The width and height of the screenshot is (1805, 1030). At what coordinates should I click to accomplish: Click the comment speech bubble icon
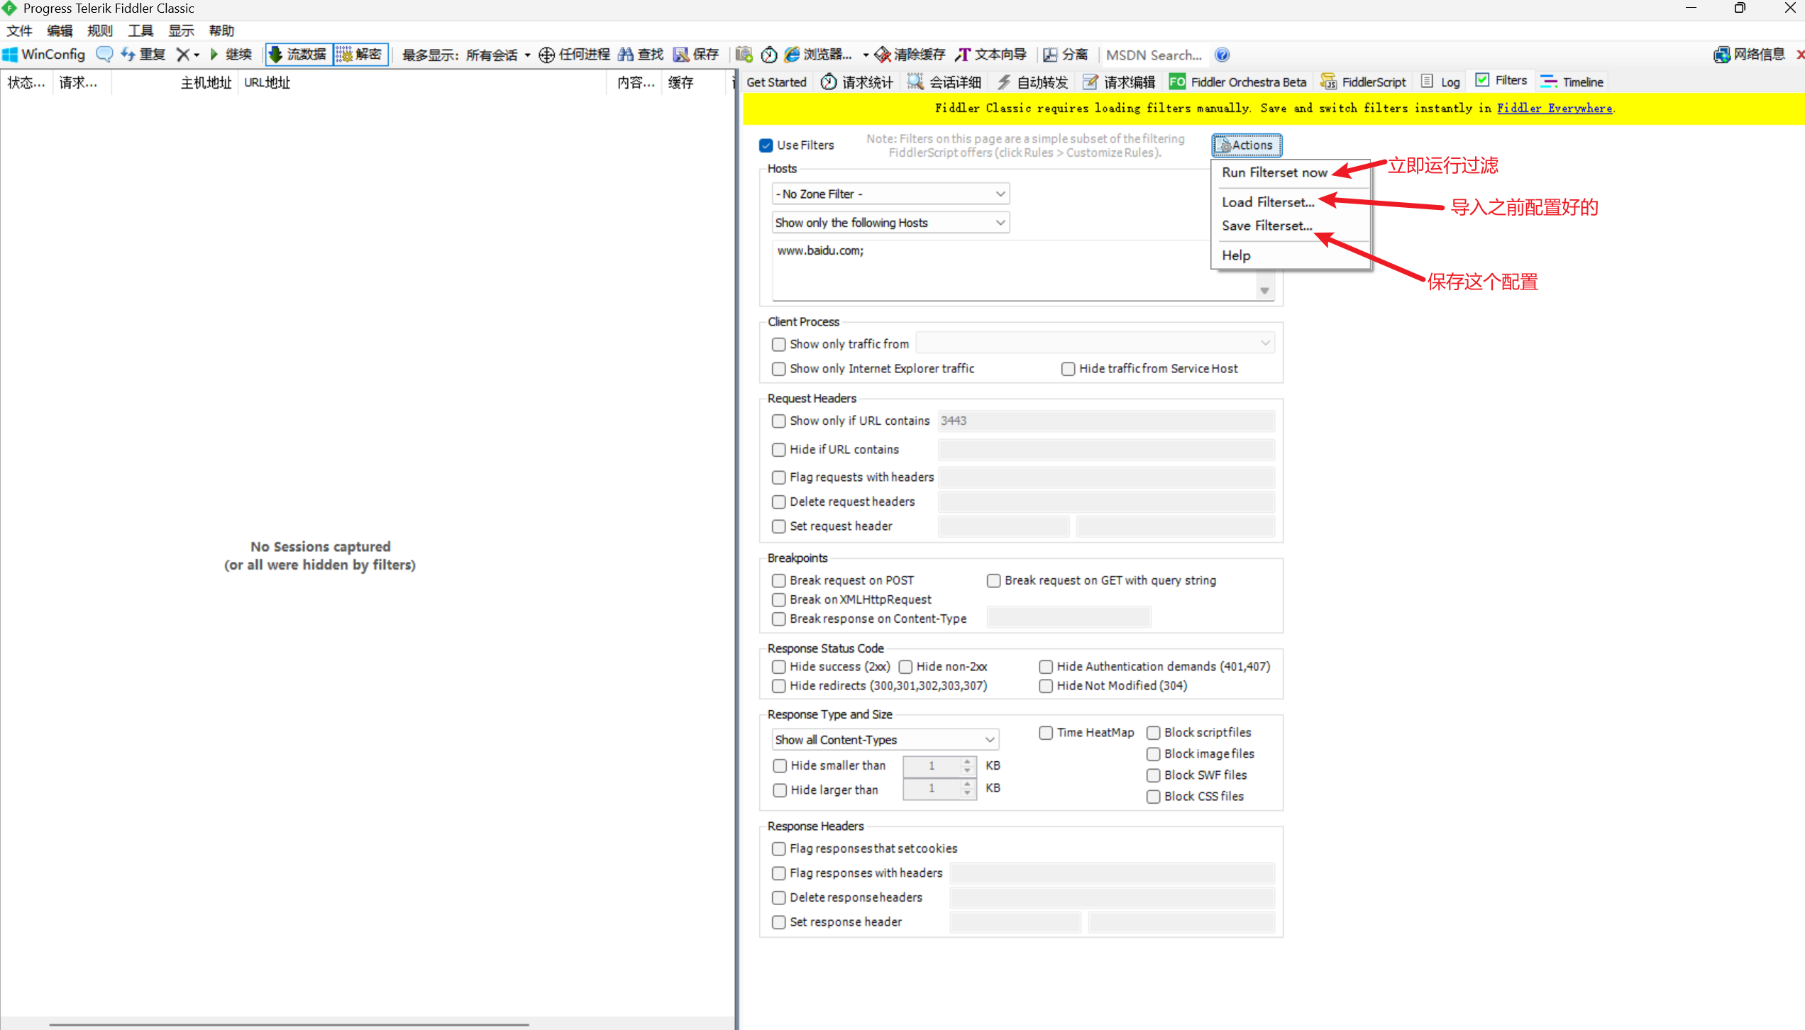pyautogui.click(x=104, y=55)
